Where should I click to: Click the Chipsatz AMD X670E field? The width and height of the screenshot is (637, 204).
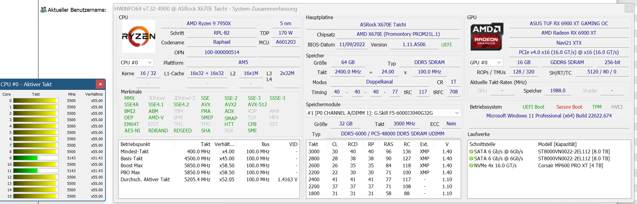pyautogui.click(x=398, y=34)
